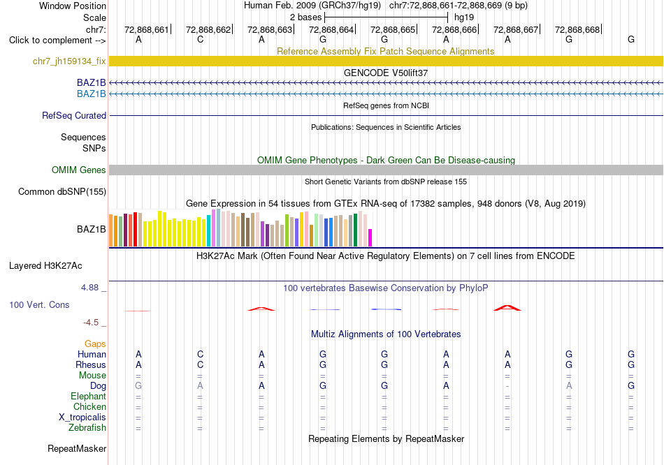This screenshot has height=465, width=664.
Task: Open the GTEx Gene Expression track title
Action: (x=386, y=203)
